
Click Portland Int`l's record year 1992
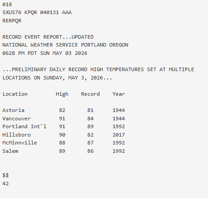119,126
